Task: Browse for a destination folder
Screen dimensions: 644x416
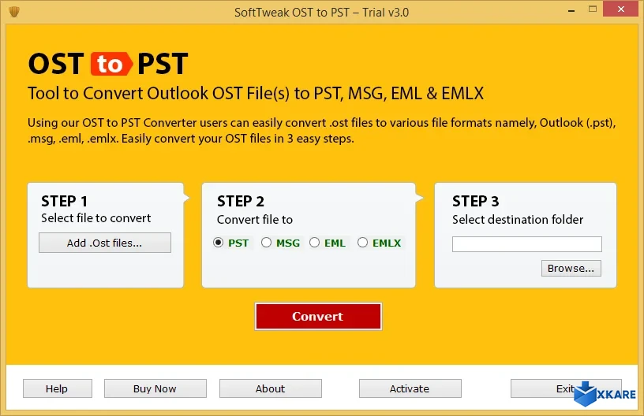Action: (571, 269)
